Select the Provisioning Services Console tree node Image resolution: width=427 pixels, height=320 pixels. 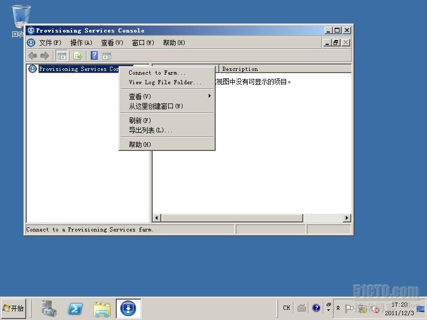78,69
